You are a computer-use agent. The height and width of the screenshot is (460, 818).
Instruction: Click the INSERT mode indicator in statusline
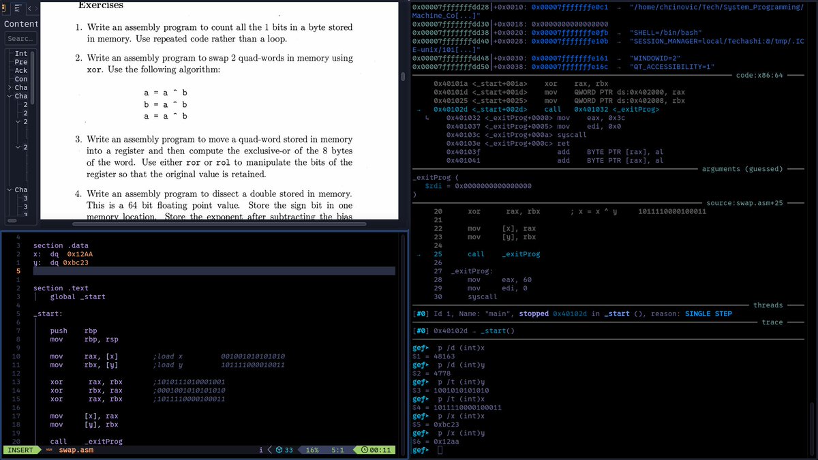[21, 450]
